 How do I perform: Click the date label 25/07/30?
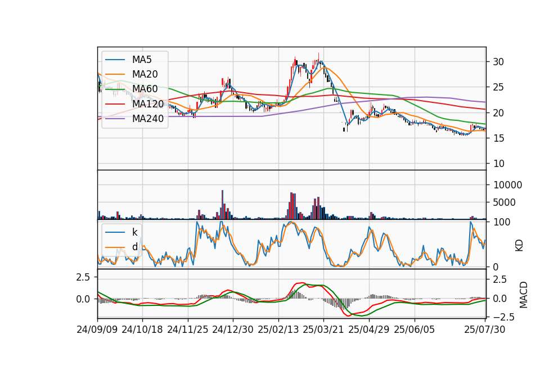[485, 330]
